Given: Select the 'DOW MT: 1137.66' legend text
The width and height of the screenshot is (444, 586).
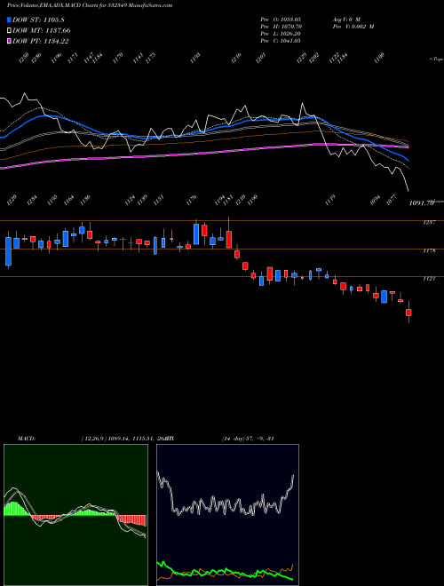Looking at the screenshot, I should (x=41, y=31).
